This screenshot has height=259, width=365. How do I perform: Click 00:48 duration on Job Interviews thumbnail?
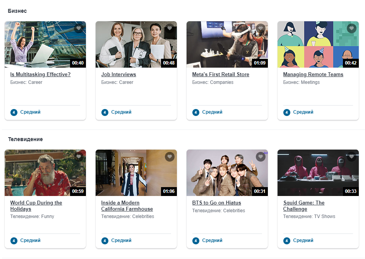(169, 63)
